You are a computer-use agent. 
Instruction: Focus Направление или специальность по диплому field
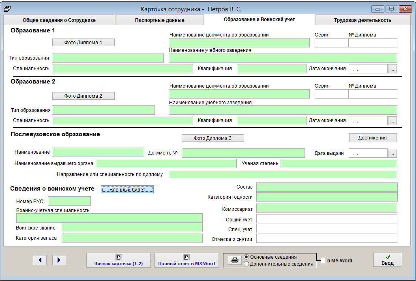coord(283,175)
